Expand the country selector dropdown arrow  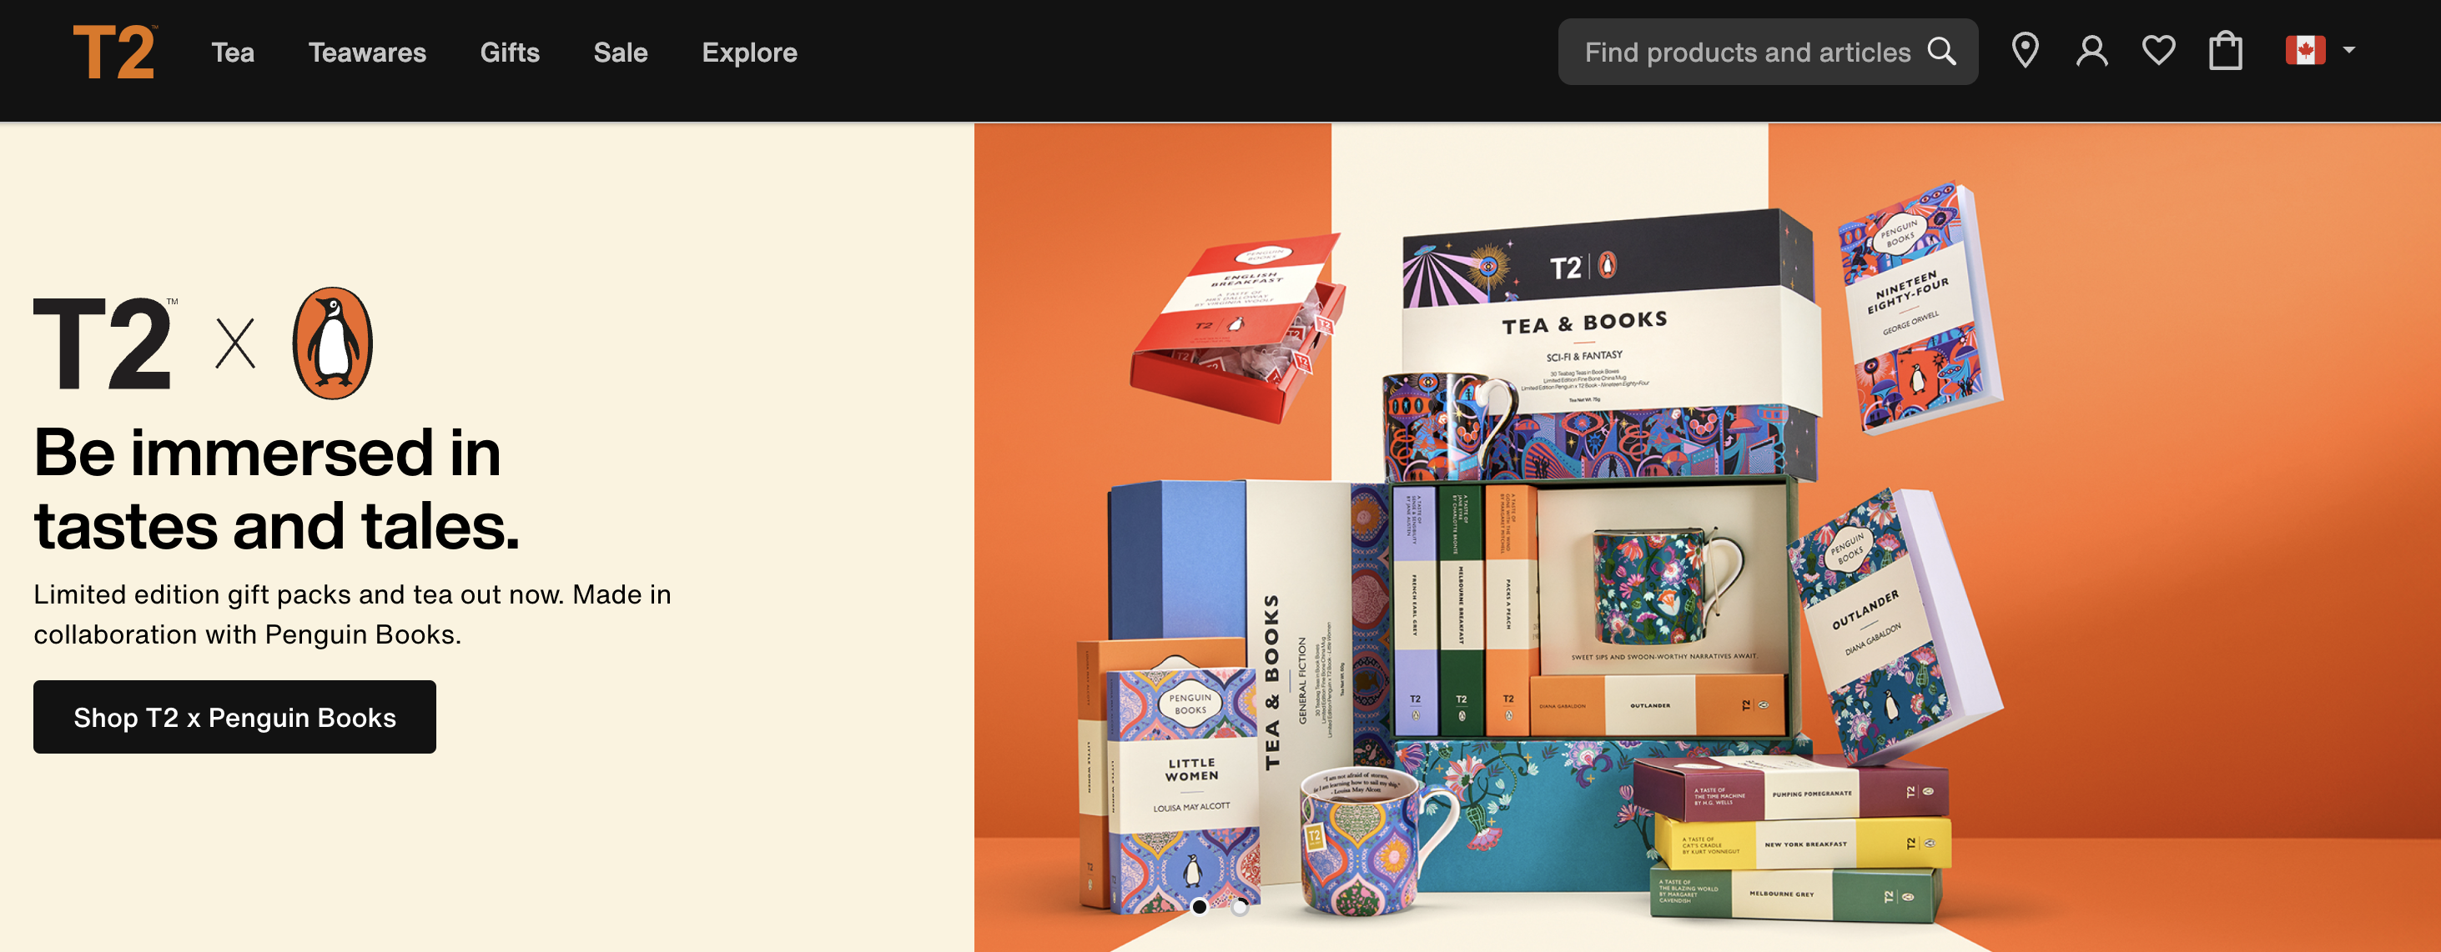(x=2349, y=50)
